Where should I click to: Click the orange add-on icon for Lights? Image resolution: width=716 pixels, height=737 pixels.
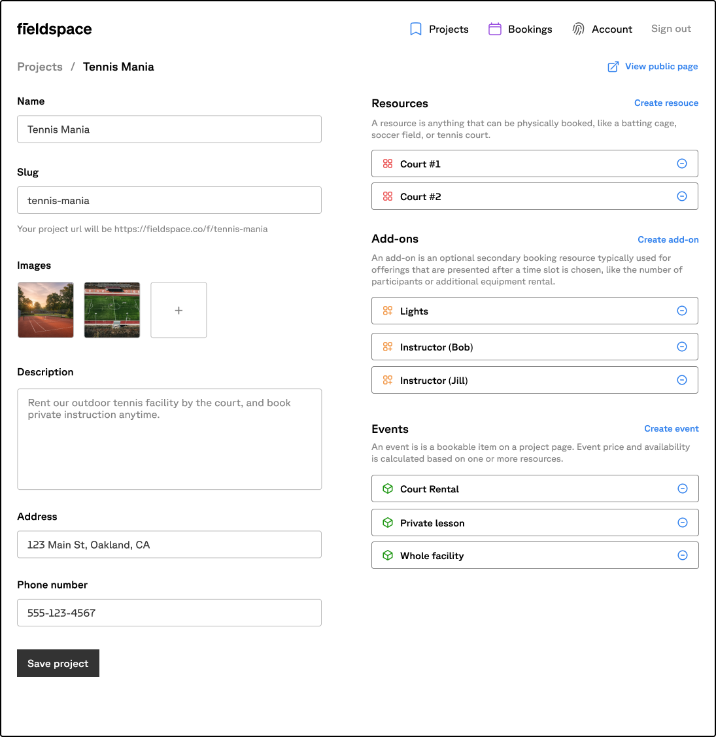click(387, 311)
